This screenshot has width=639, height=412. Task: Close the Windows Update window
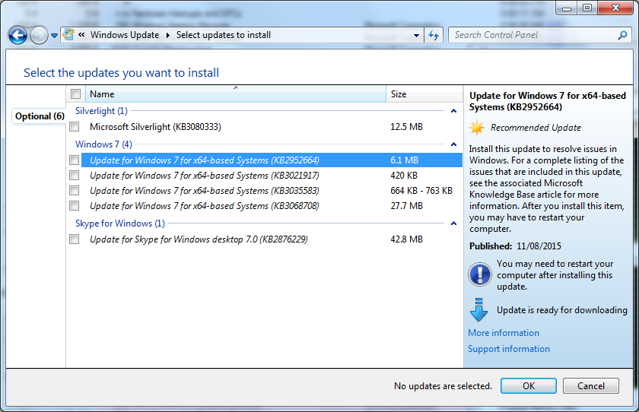point(615,8)
